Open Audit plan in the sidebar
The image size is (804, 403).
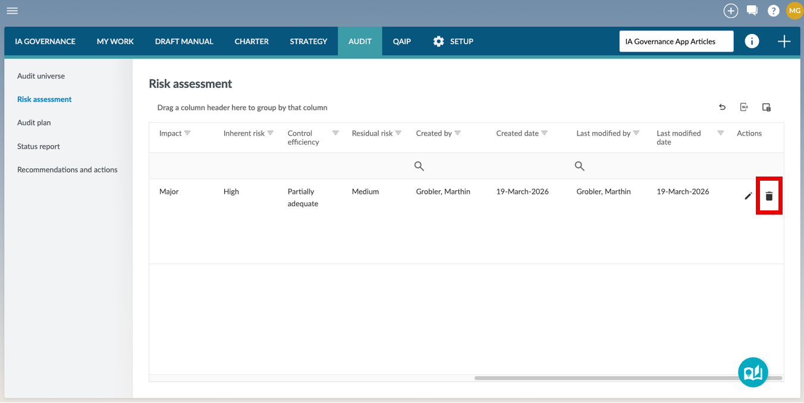point(34,122)
